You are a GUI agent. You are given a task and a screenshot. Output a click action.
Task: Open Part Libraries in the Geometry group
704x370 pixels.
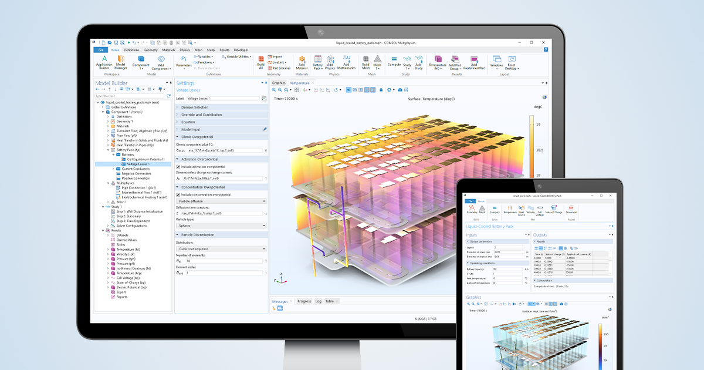279,68
